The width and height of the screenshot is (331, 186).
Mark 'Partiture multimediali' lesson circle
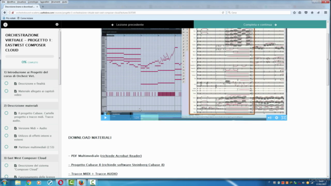(x=7, y=147)
